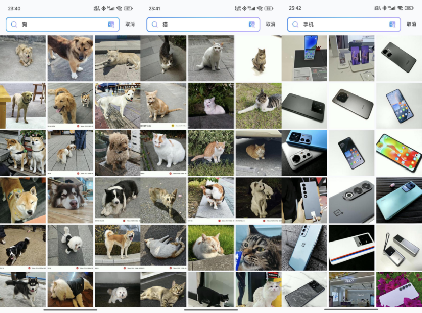
Task: Open the tabby cat on a white background
Action: tap(259, 58)
